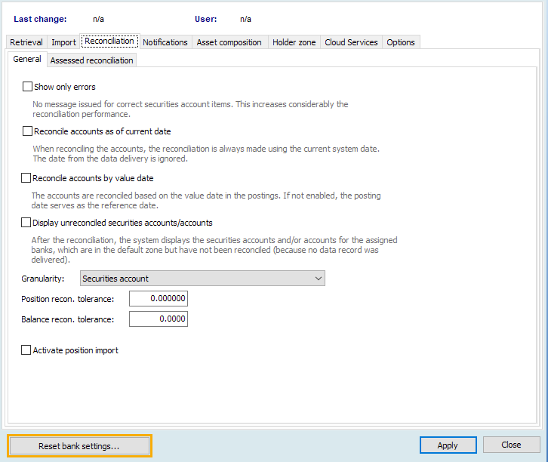The width and height of the screenshot is (548, 462).
Task: Check Reconcile accounts as of current date
Action: click(x=28, y=131)
